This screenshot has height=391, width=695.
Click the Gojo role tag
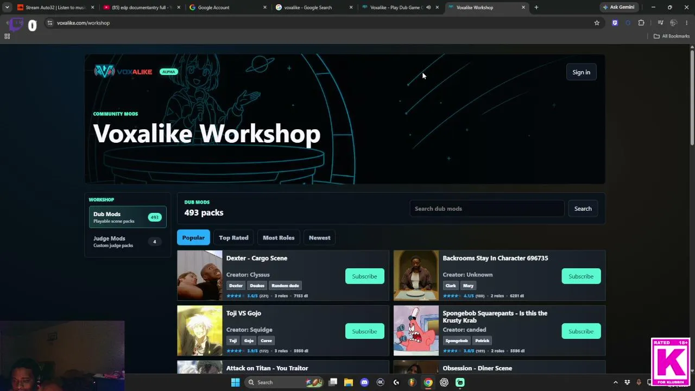(x=249, y=340)
